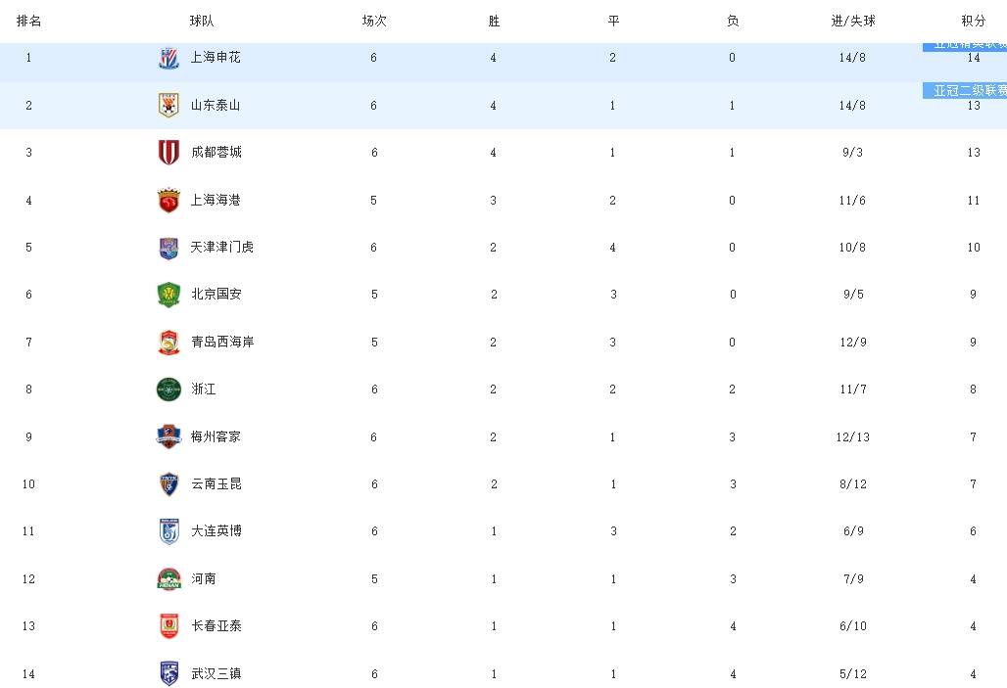Click the Beijing Guoan green crest

click(168, 295)
